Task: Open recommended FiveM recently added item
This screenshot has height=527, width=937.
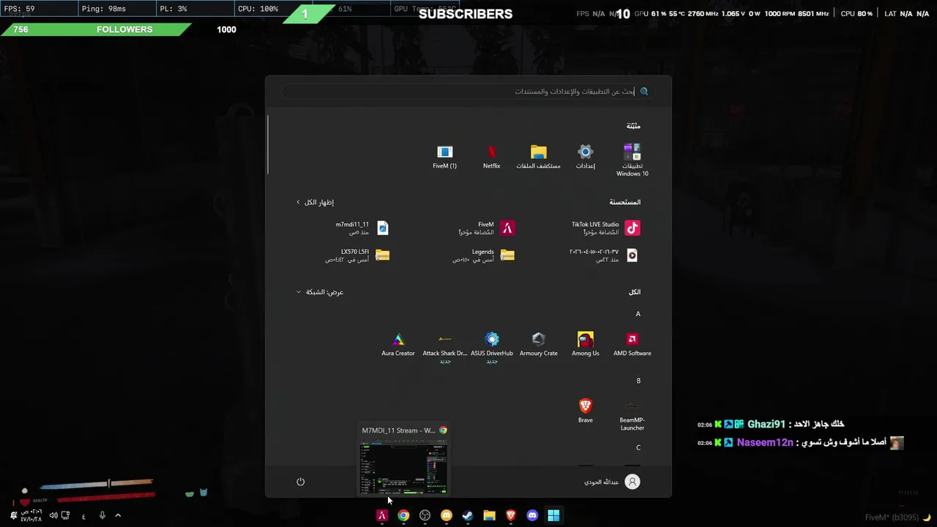Action: point(487,228)
